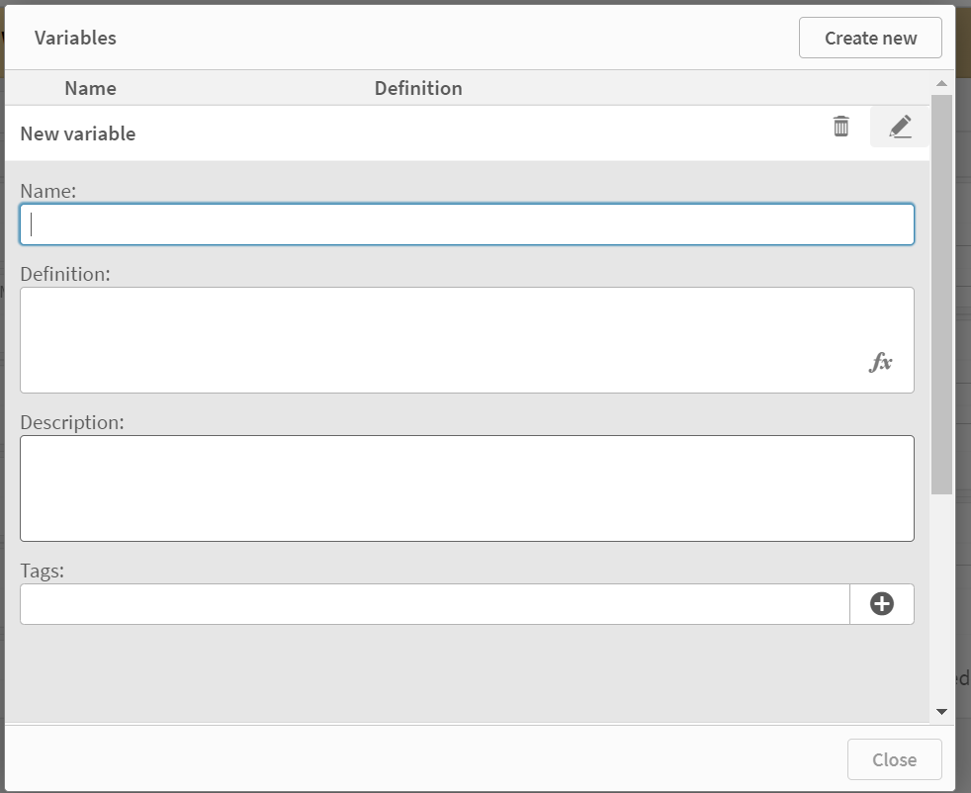The width and height of the screenshot is (971, 793).
Task: Click the "Tags:" field label
Action: [42, 571]
